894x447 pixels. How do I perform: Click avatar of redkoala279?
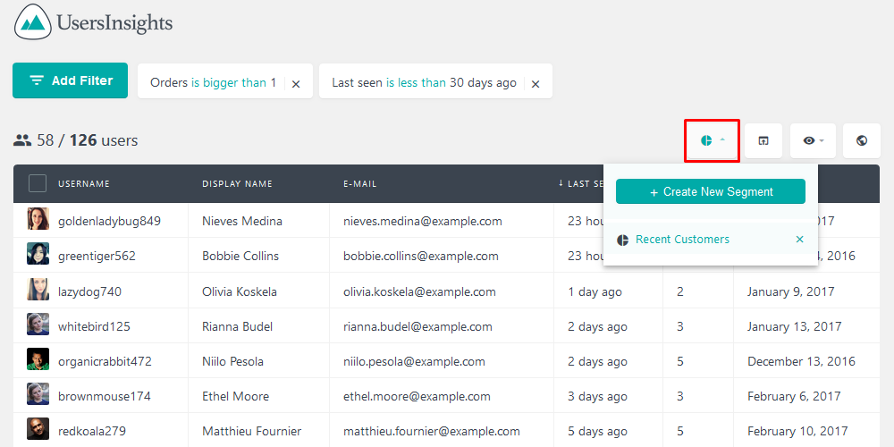[38, 430]
